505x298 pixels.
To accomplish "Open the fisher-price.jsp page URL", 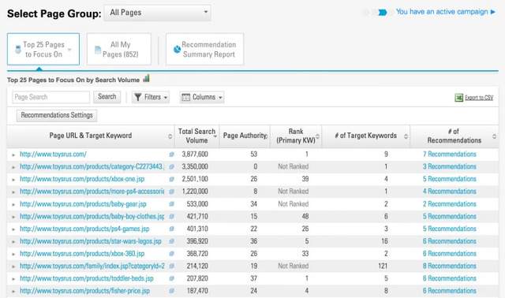I will pos(84,291).
